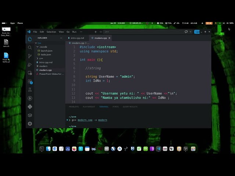Open the ChatGPT-style activity bar icon

30,124
